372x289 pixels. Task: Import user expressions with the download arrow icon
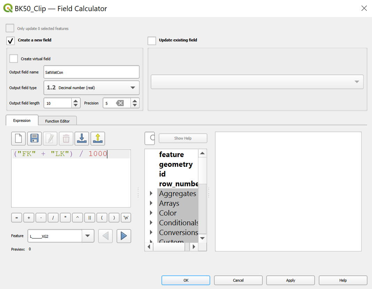point(82,139)
